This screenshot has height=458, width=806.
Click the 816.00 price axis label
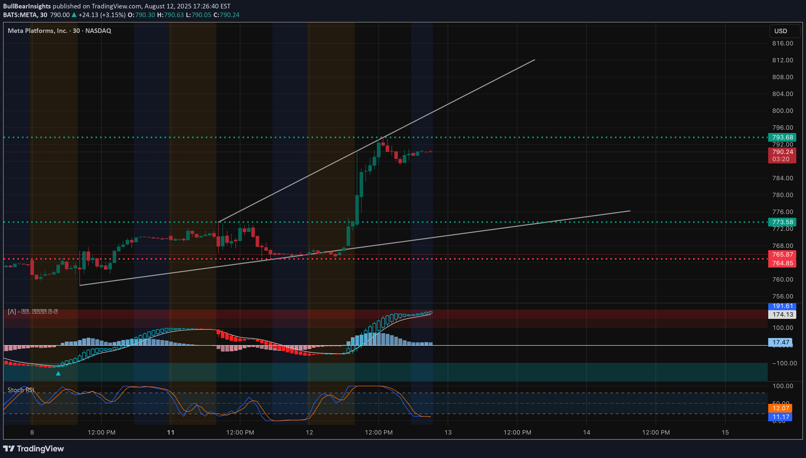pyautogui.click(x=783, y=43)
